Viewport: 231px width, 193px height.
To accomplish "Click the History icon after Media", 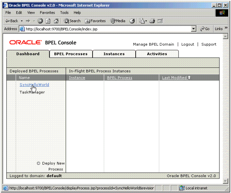I will click(x=132, y=21).
